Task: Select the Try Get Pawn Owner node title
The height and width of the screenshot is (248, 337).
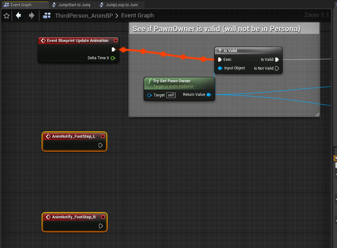Action: (x=172, y=81)
